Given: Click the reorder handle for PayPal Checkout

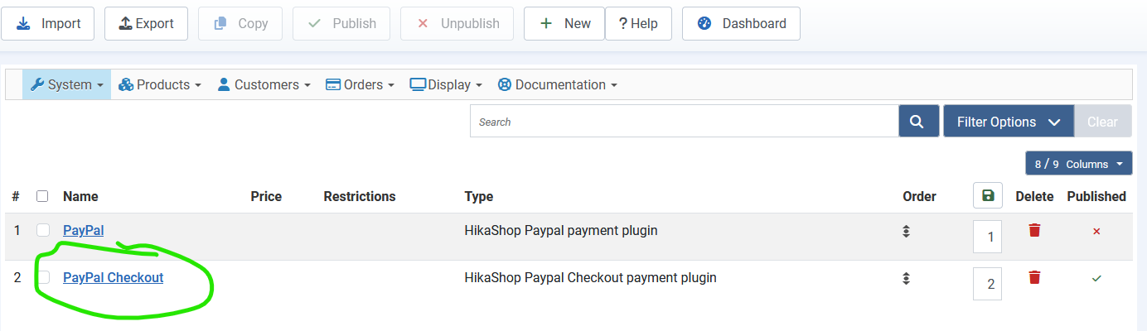Looking at the screenshot, I should click(907, 278).
